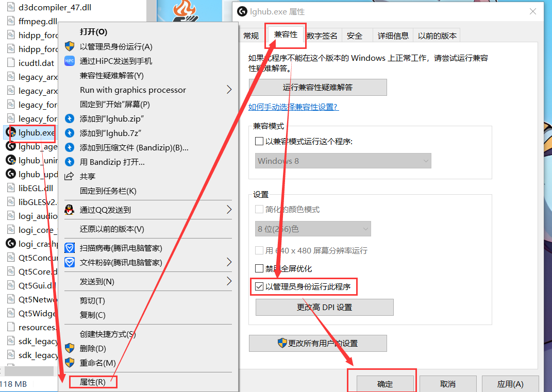
Task: Click the lghub.exe file icon
Action: coord(11,133)
